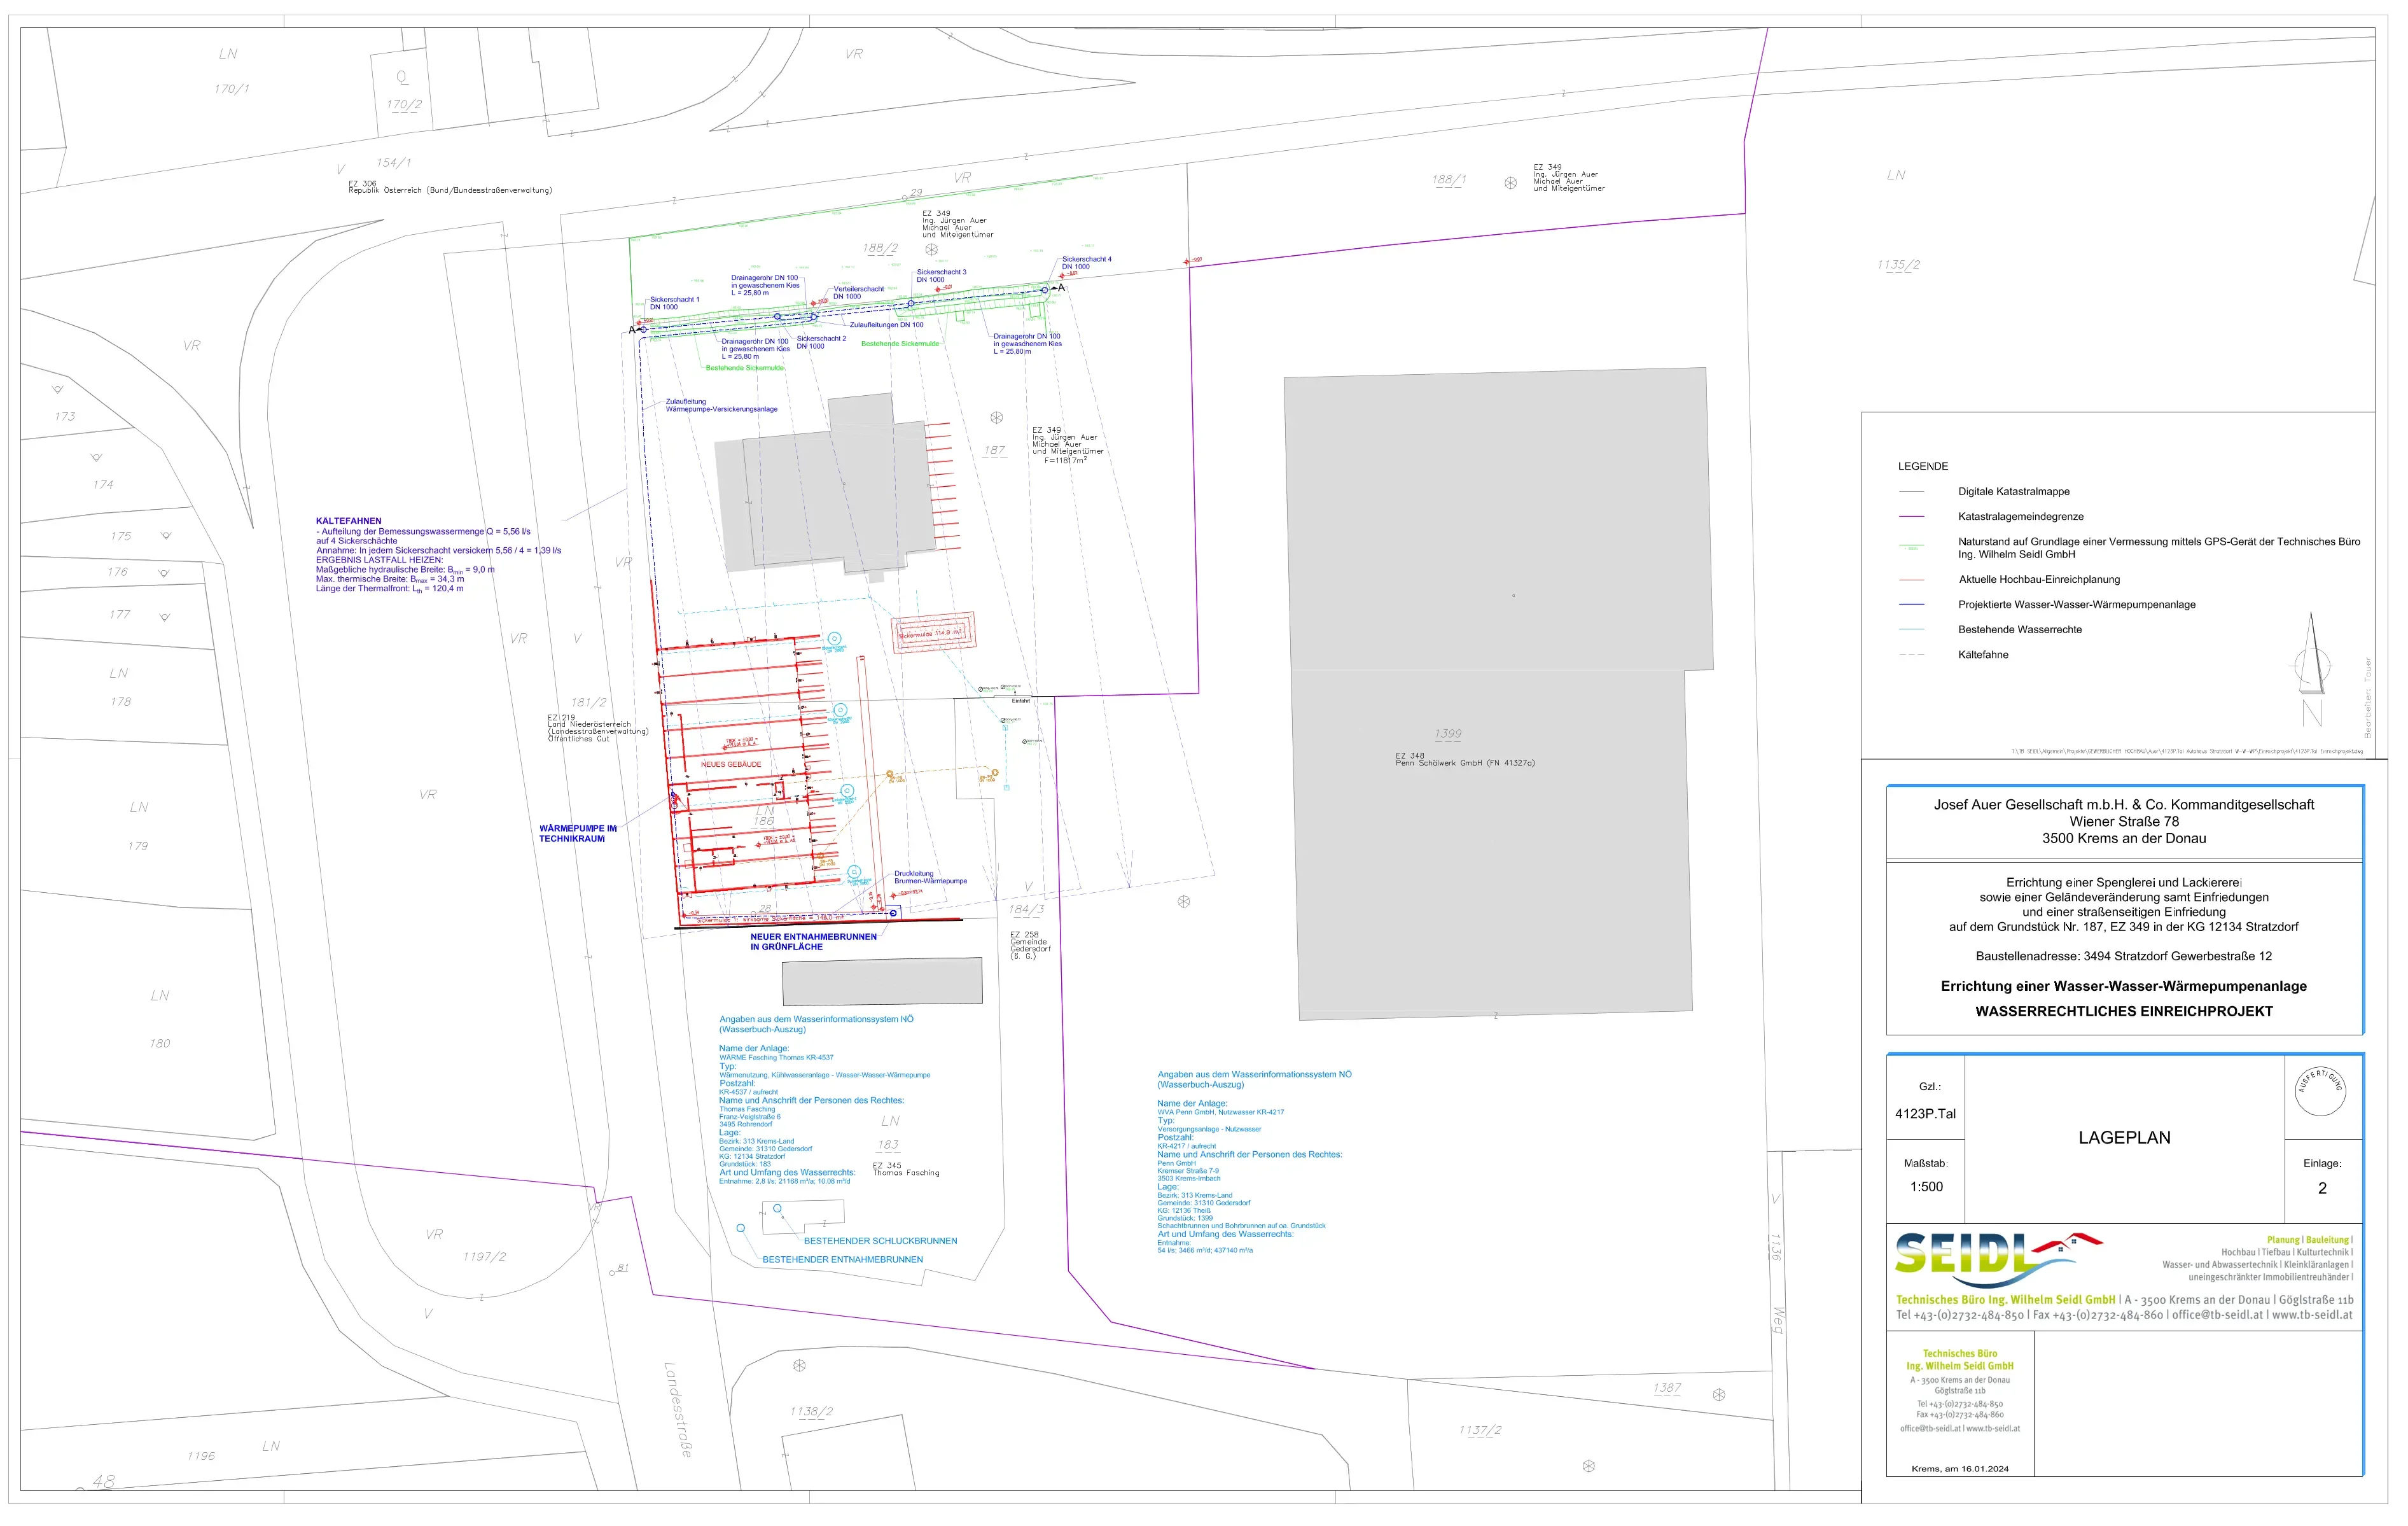Click the NEUER ENTNAHMEBRUNNEN IN GRÜNFLÄCHE label
The width and height of the screenshot is (2408, 1526).
(813, 942)
